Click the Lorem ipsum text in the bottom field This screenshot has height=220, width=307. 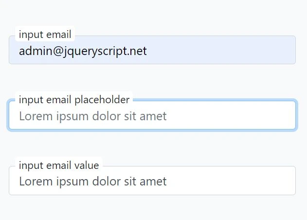(x=92, y=182)
